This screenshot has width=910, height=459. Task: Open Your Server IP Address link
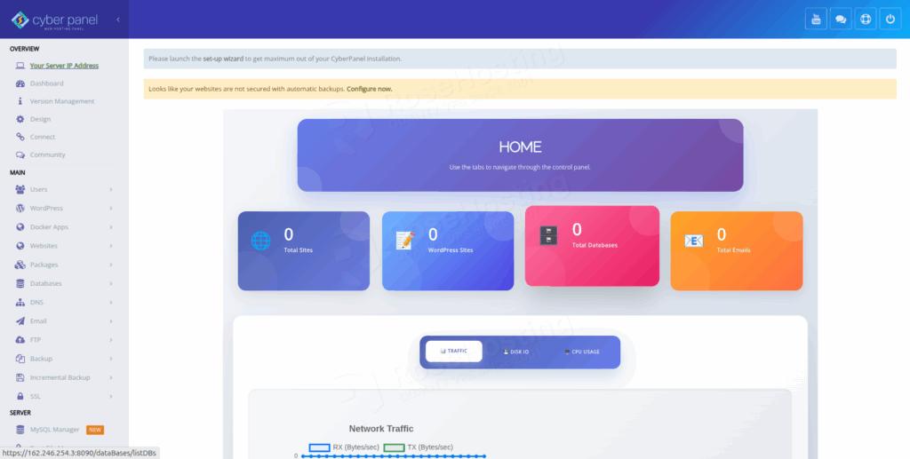[64, 66]
